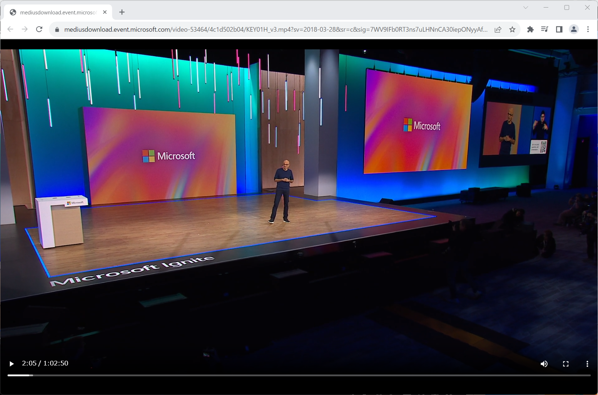Go forward to the next page
Screen dimensions: 598x395
24,29
